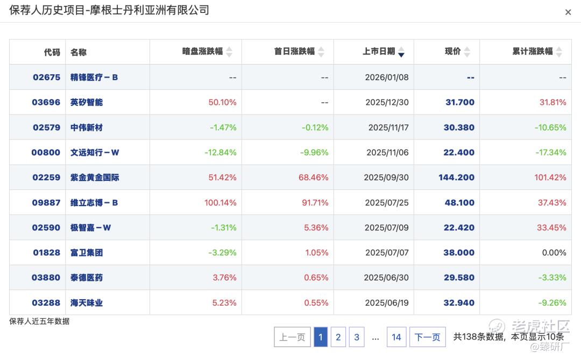Go to previous page 上一页
The image size is (581, 360).
point(292,337)
